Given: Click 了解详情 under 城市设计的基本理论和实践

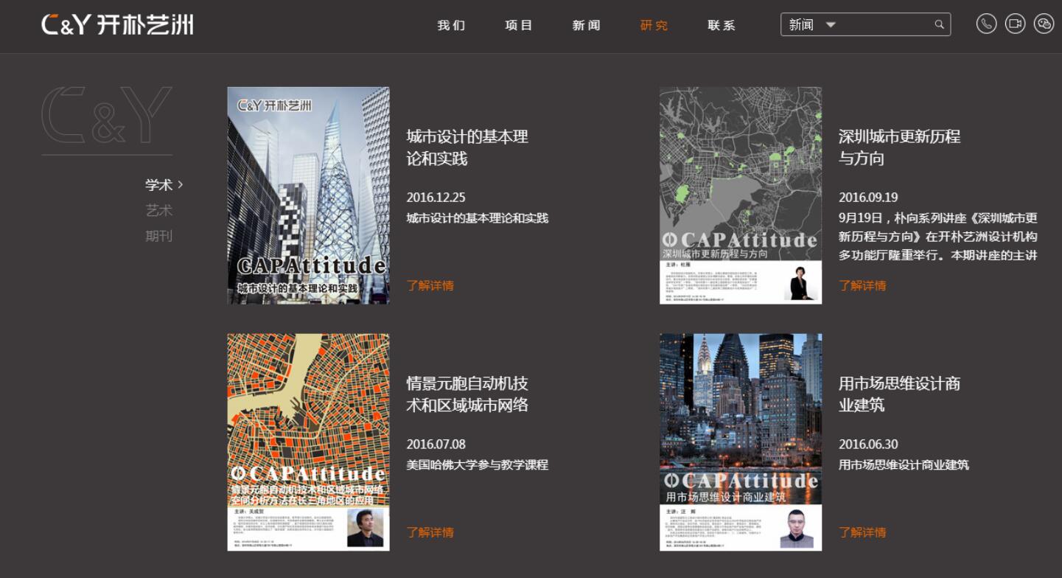Looking at the screenshot, I should (x=430, y=285).
